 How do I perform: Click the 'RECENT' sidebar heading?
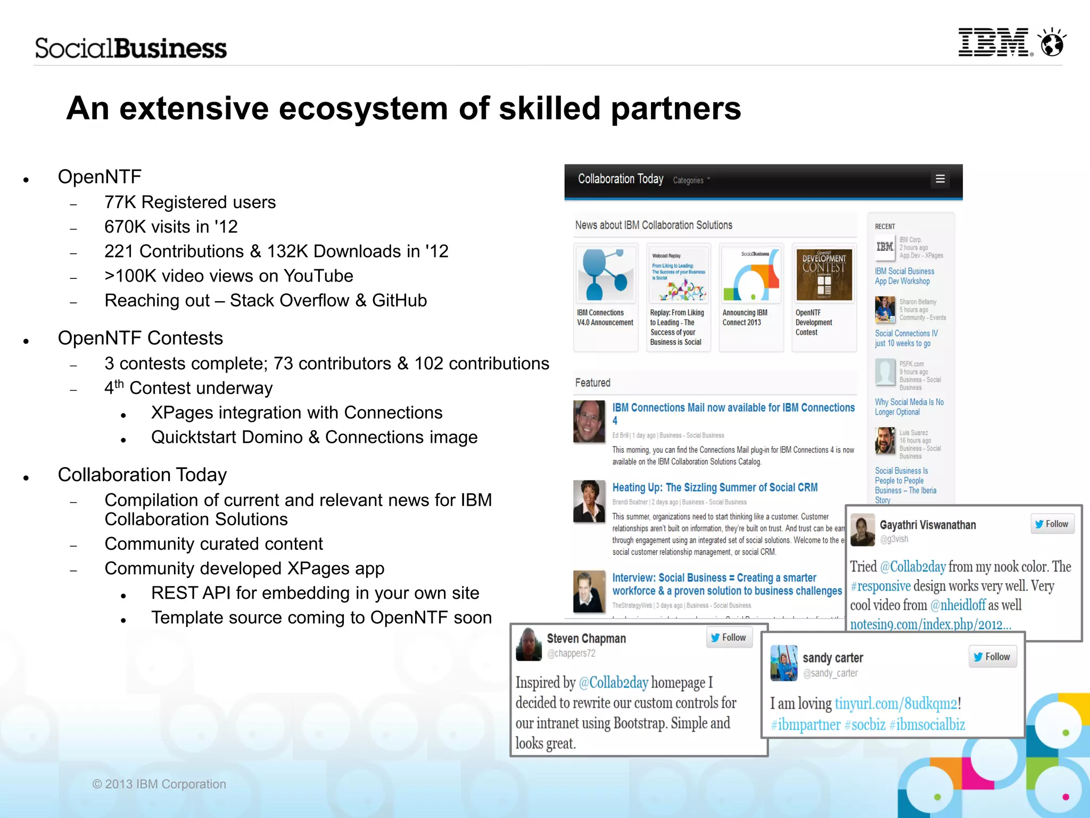coord(885,226)
